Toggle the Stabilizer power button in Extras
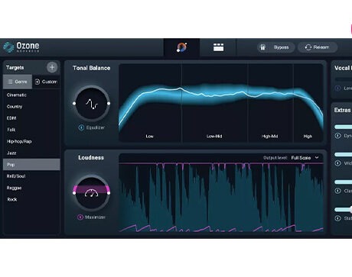The image size is (352, 277). pos(338,218)
